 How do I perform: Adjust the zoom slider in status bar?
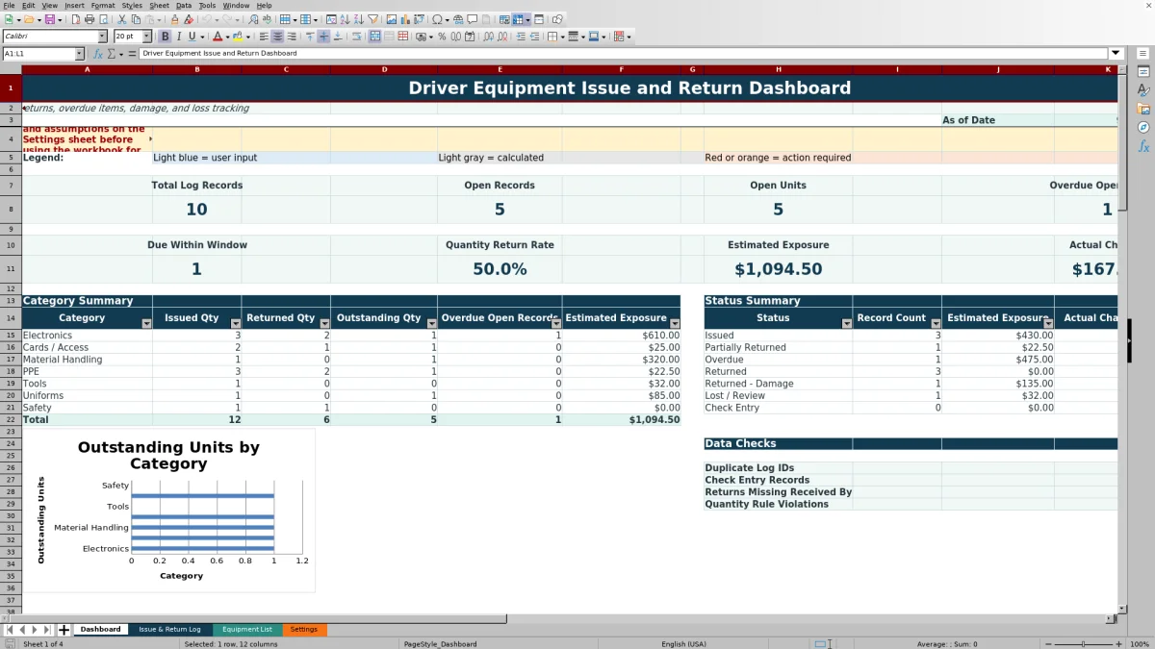click(1083, 644)
